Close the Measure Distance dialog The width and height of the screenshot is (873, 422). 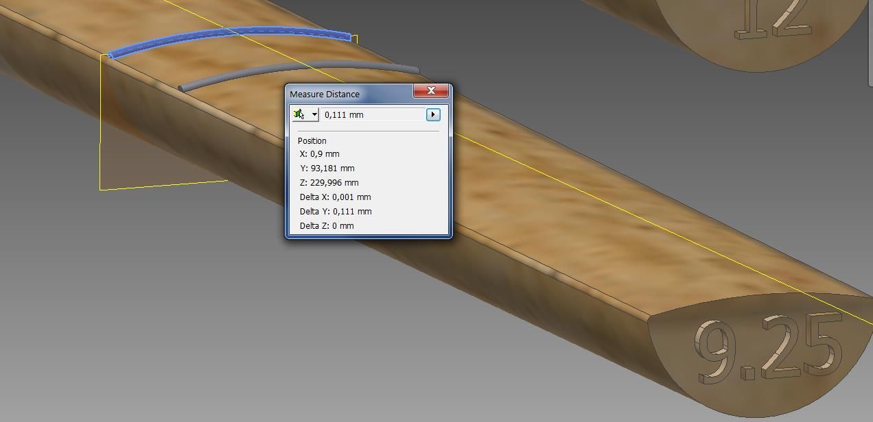[431, 91]
